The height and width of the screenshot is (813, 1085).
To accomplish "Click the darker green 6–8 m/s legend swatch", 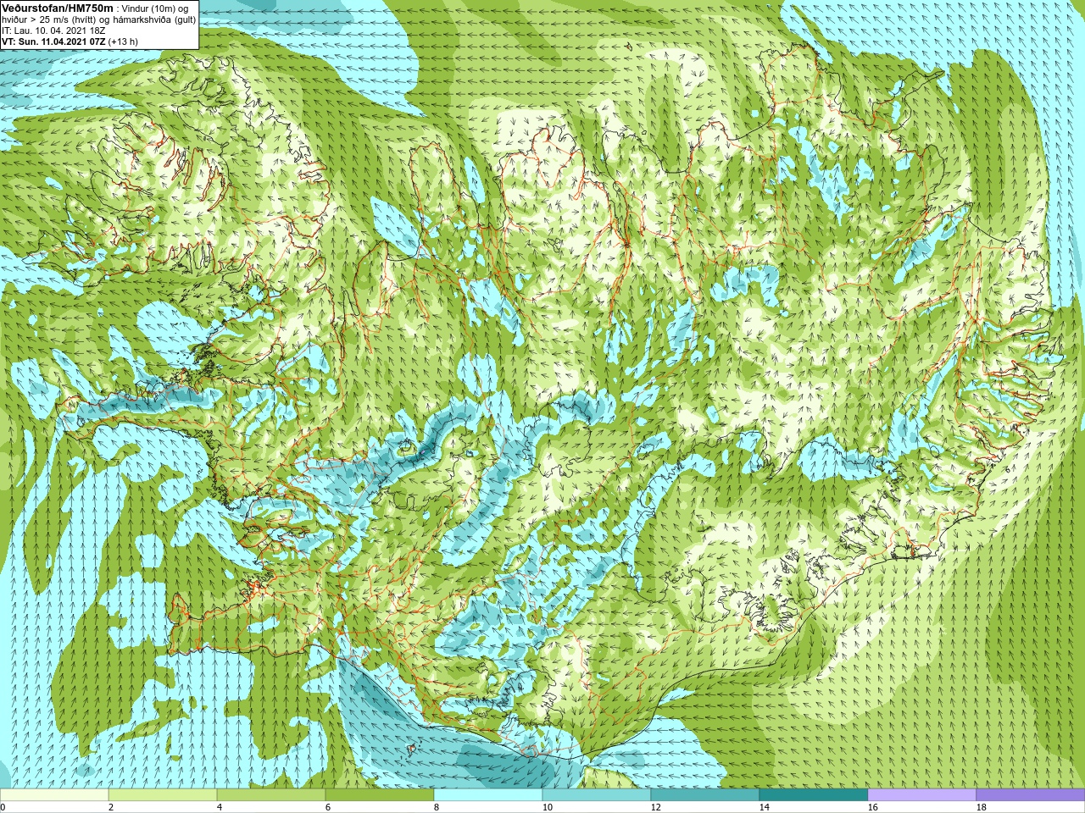I will click(380, 795).
